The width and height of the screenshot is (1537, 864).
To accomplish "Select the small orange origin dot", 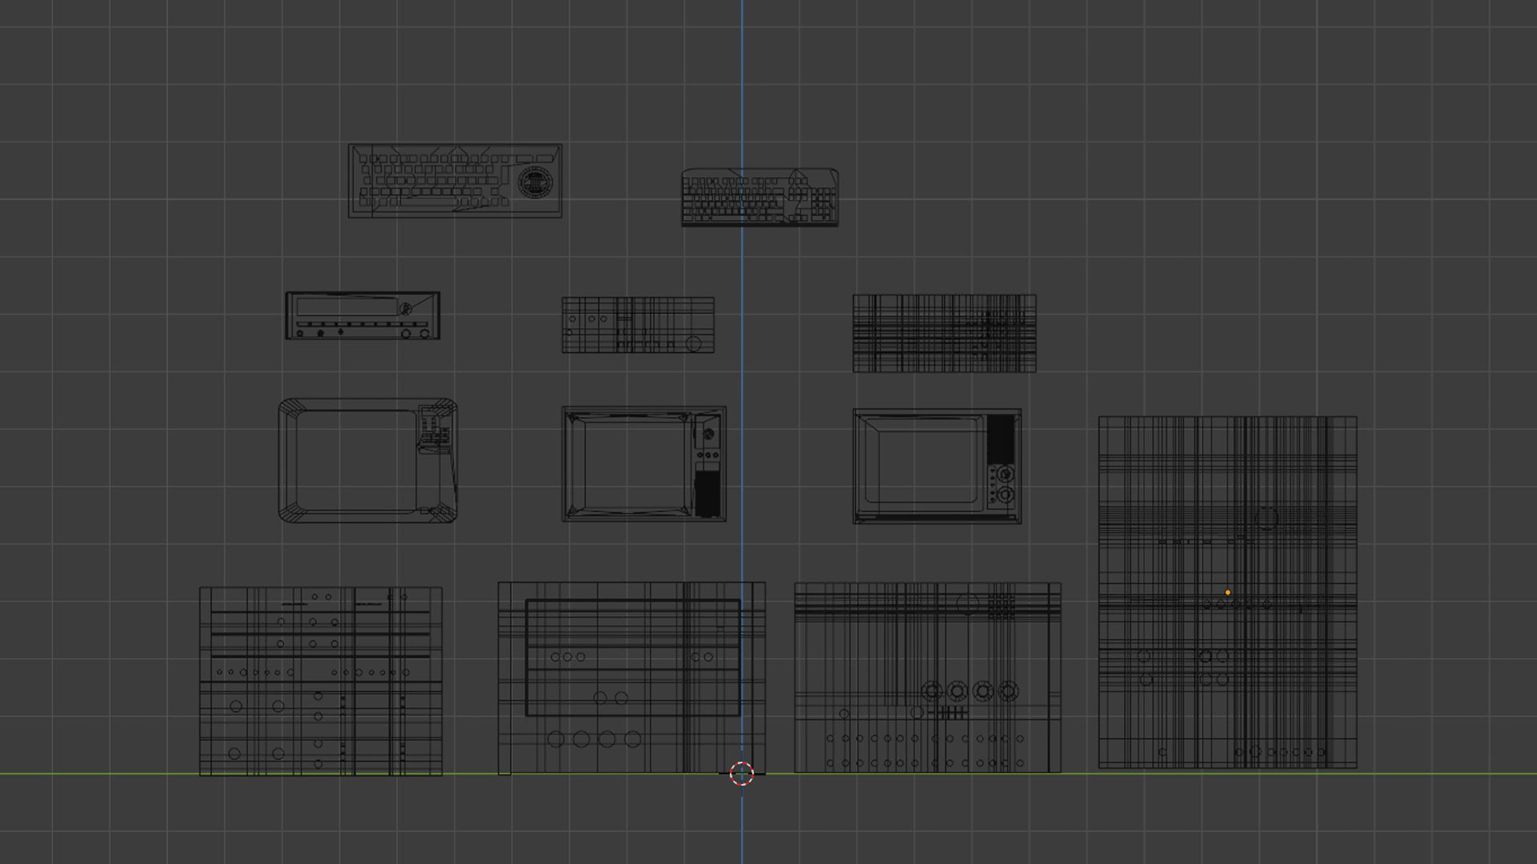I will tap(1227, 593).
